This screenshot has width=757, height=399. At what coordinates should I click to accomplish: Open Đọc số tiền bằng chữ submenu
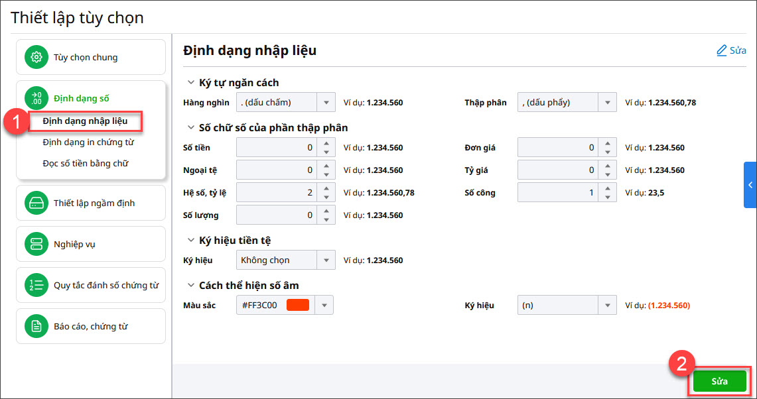85,163
